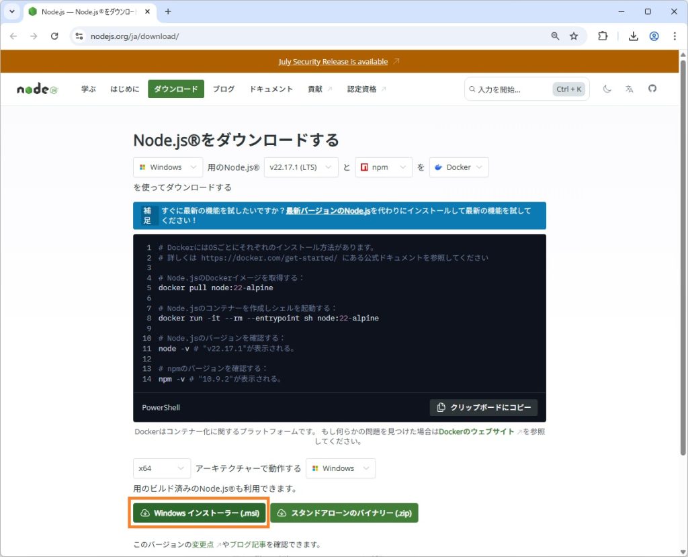Open the extensions puzzle icon

point(603,36)
